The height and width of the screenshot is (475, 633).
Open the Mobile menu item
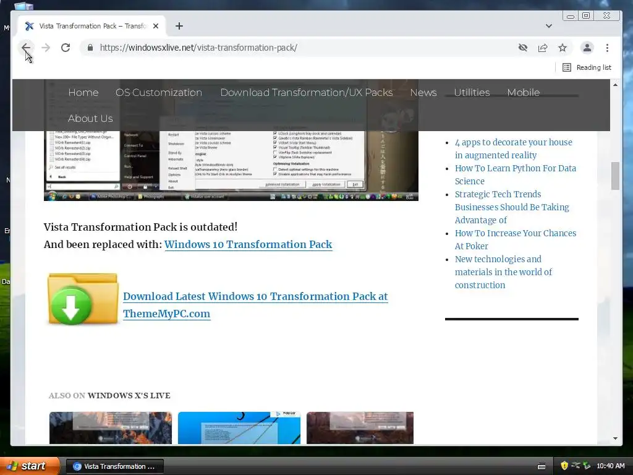tap(523, 93)
